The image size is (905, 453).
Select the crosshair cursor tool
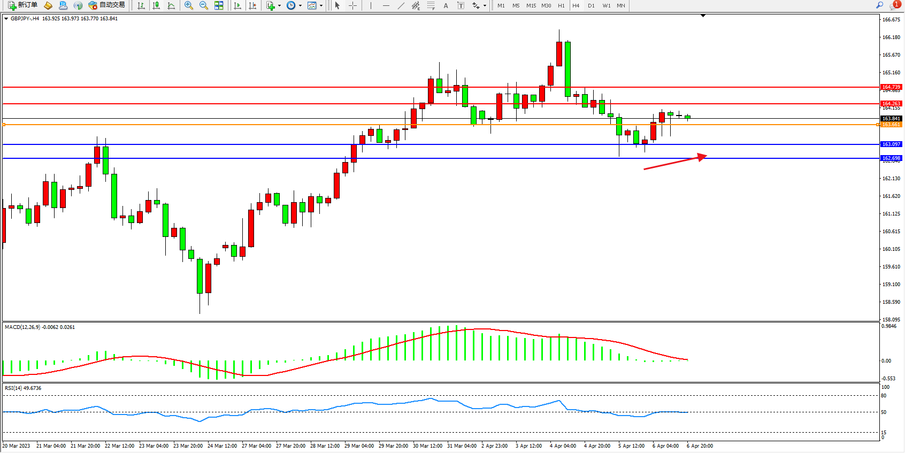pyautogui.click(x=353, y=5)
